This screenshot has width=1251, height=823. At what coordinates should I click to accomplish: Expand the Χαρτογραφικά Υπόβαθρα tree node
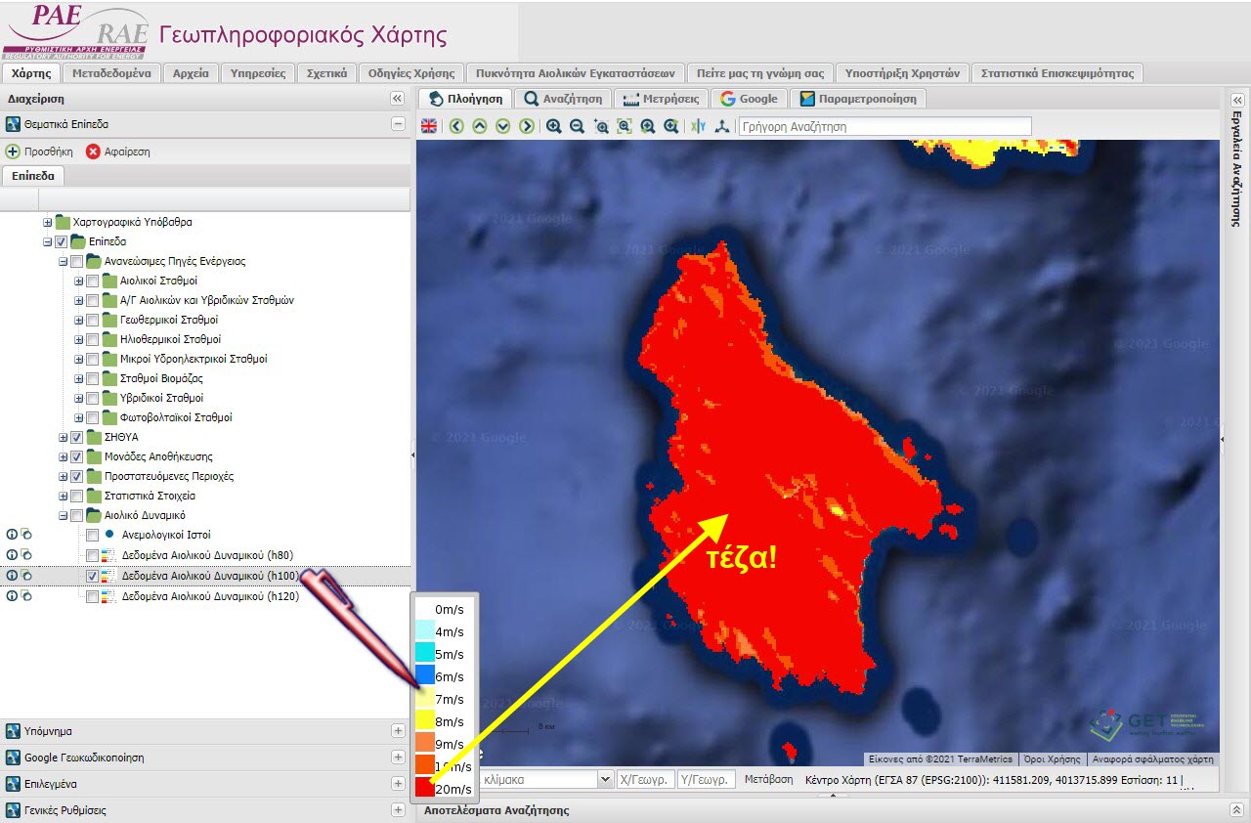tap(47, 222)
